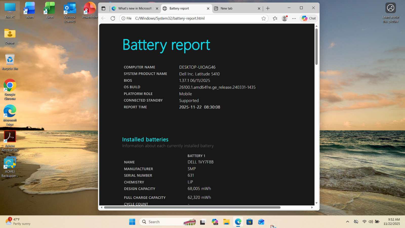Click the taskbar Search box
The height and width of the screenshot is (228, 405).
(168, 222)
